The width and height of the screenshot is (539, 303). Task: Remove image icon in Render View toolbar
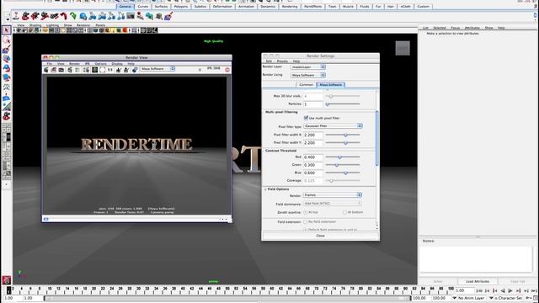click(126, 70)
